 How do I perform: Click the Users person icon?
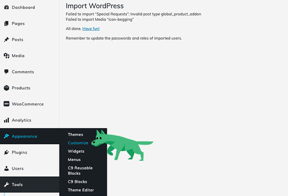6,168
